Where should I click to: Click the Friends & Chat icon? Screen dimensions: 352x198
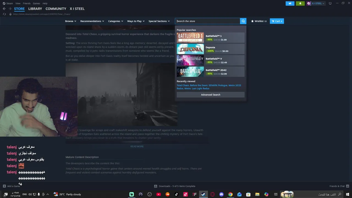point(348,186)
